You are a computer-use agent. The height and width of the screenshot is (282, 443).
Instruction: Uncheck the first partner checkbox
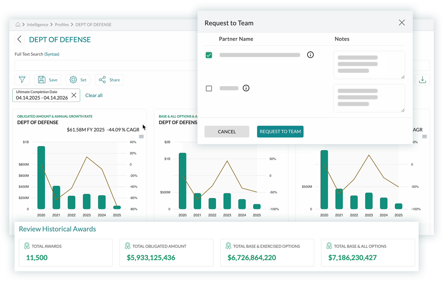(x=209, y=55)
